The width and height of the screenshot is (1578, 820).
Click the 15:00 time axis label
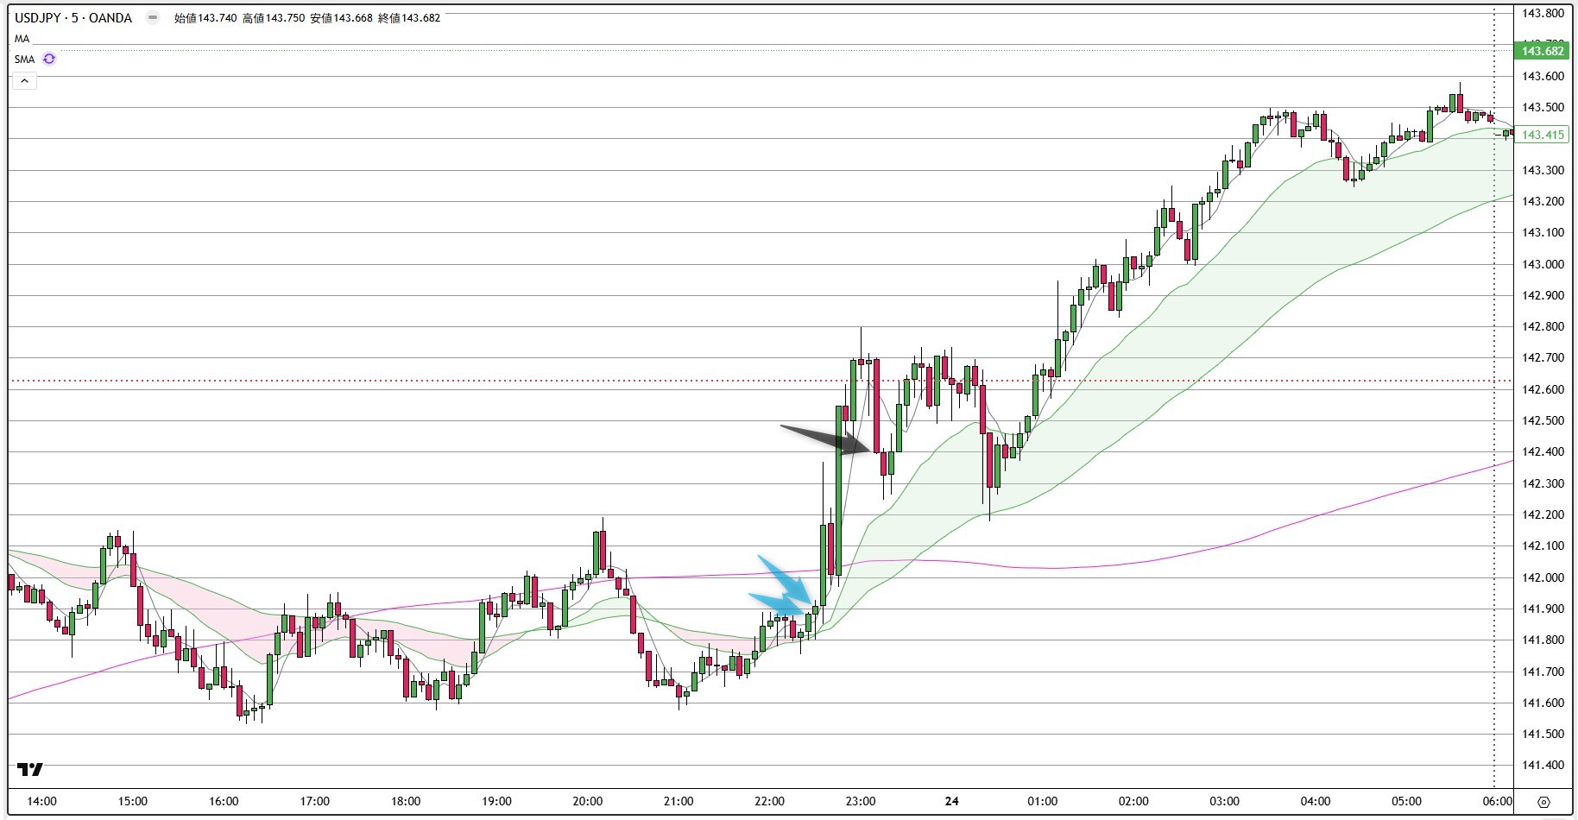click(132, 801)
